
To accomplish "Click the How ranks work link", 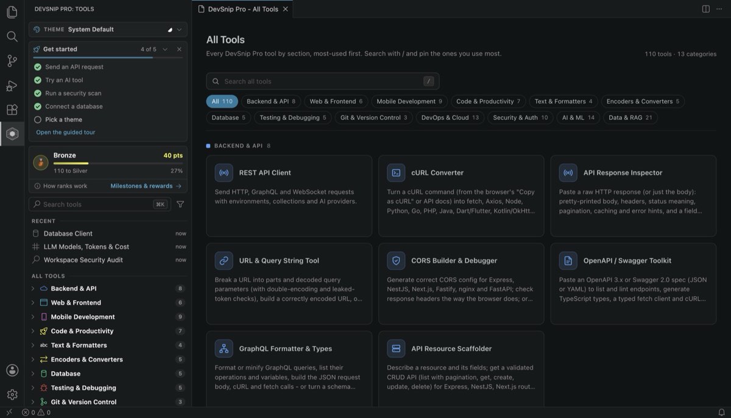I will (61, 186).
